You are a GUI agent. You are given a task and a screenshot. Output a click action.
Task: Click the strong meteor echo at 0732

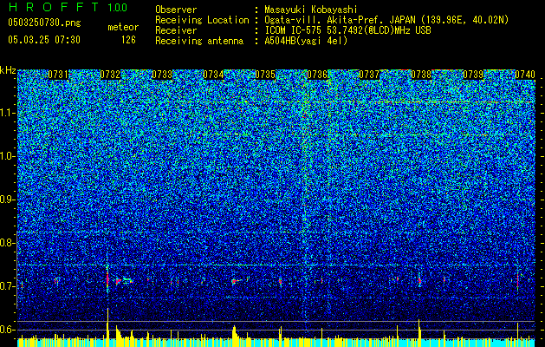click(107, 279)
